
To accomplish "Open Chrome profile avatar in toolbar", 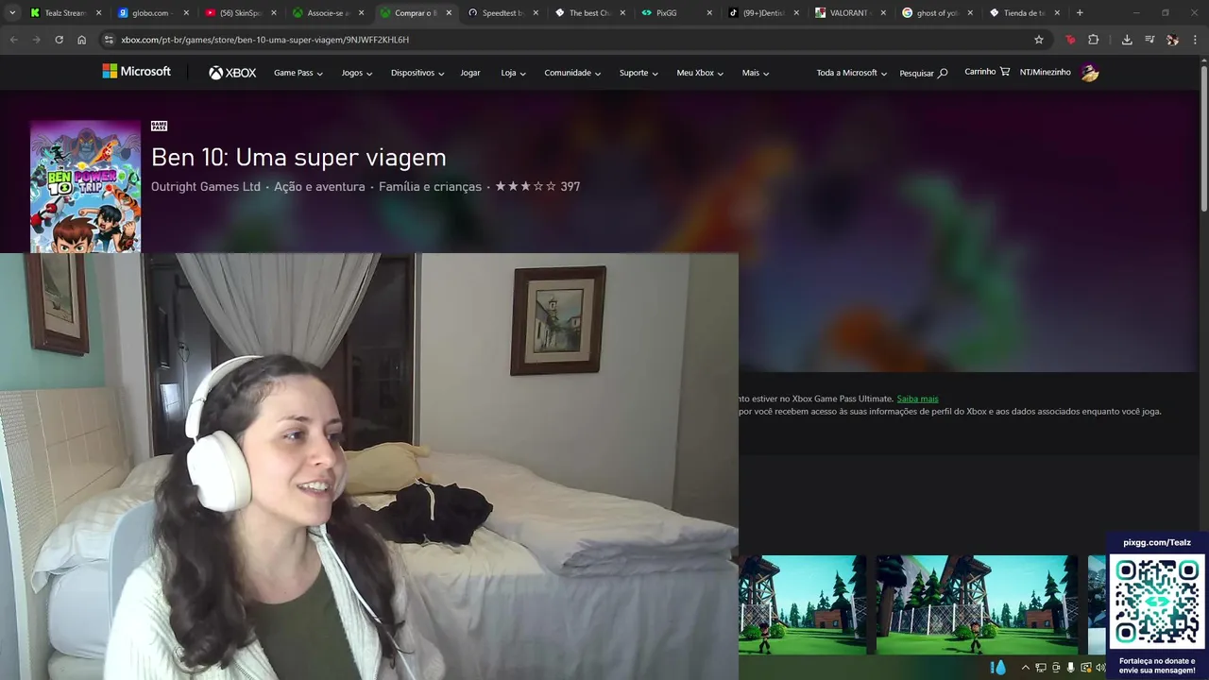I will click(1172, 40).
